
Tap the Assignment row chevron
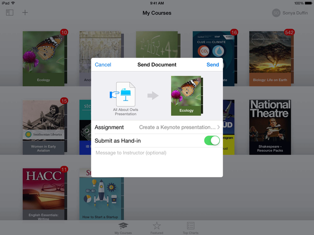pos(219,127)
